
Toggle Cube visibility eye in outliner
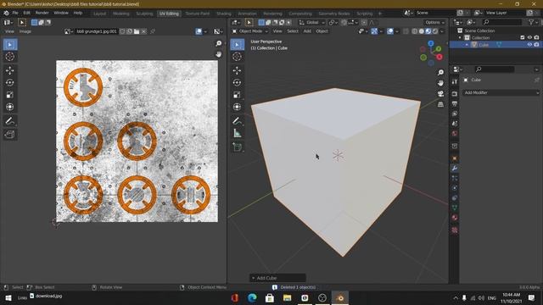click(x=529, y=45)
